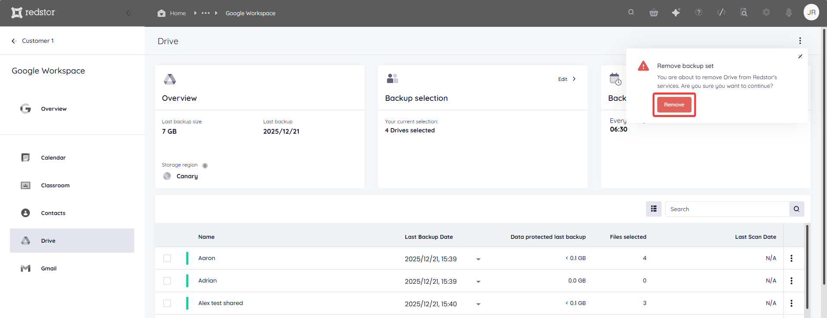Open Google Workspace breadcrumb

pos(250,13)
